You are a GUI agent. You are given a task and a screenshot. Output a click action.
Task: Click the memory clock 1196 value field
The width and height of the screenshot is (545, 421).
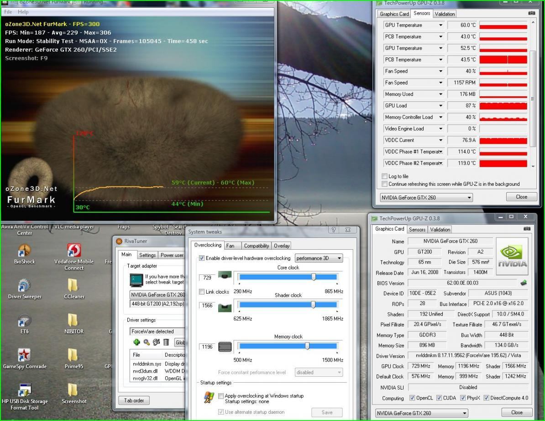coord(207,347)
